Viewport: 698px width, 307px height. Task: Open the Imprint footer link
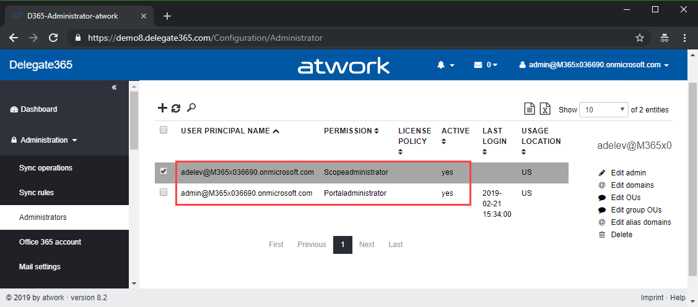click(x=652, y=298)
